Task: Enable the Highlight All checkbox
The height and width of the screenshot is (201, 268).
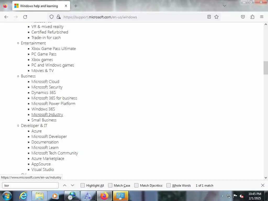Action: click(83, 186)
